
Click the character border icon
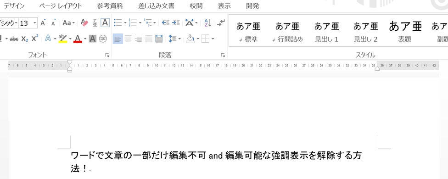105,22
